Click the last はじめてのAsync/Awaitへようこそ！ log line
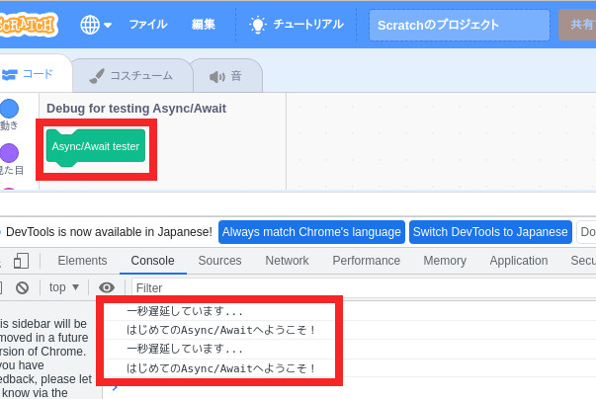 coord(220,368)
